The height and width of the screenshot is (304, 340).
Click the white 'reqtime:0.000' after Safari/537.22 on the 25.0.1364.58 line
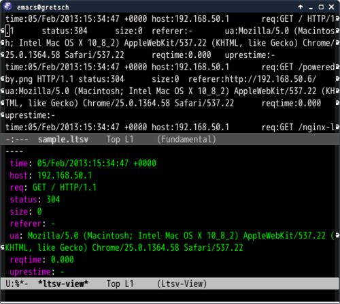click(182, 55)
